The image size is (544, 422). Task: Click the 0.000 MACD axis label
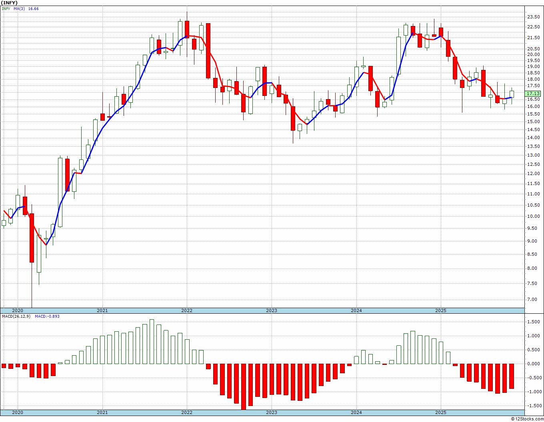(x=534, y=364)
